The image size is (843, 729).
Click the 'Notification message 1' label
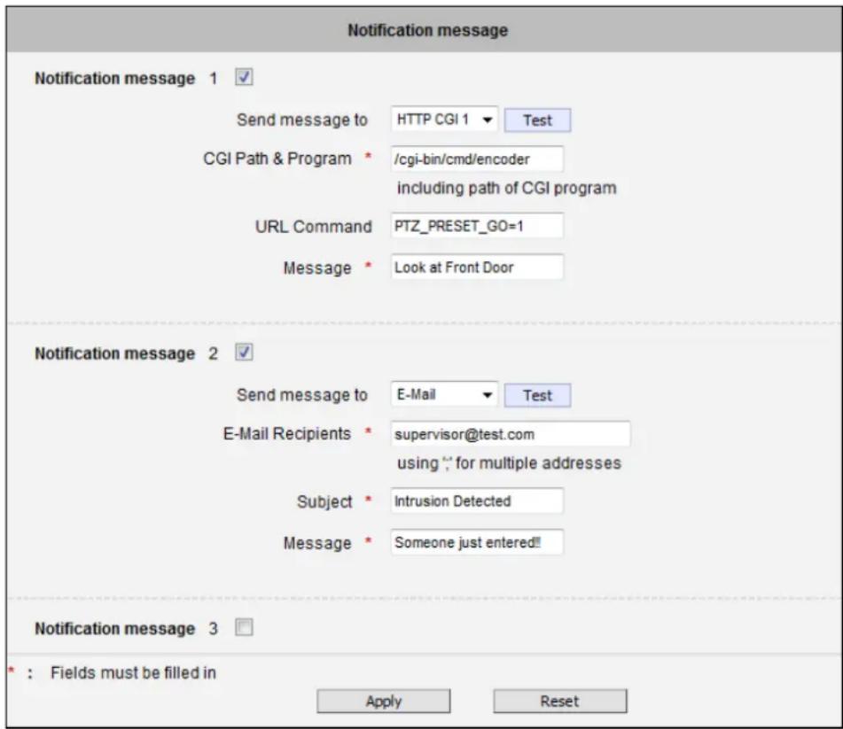(126, 79)
